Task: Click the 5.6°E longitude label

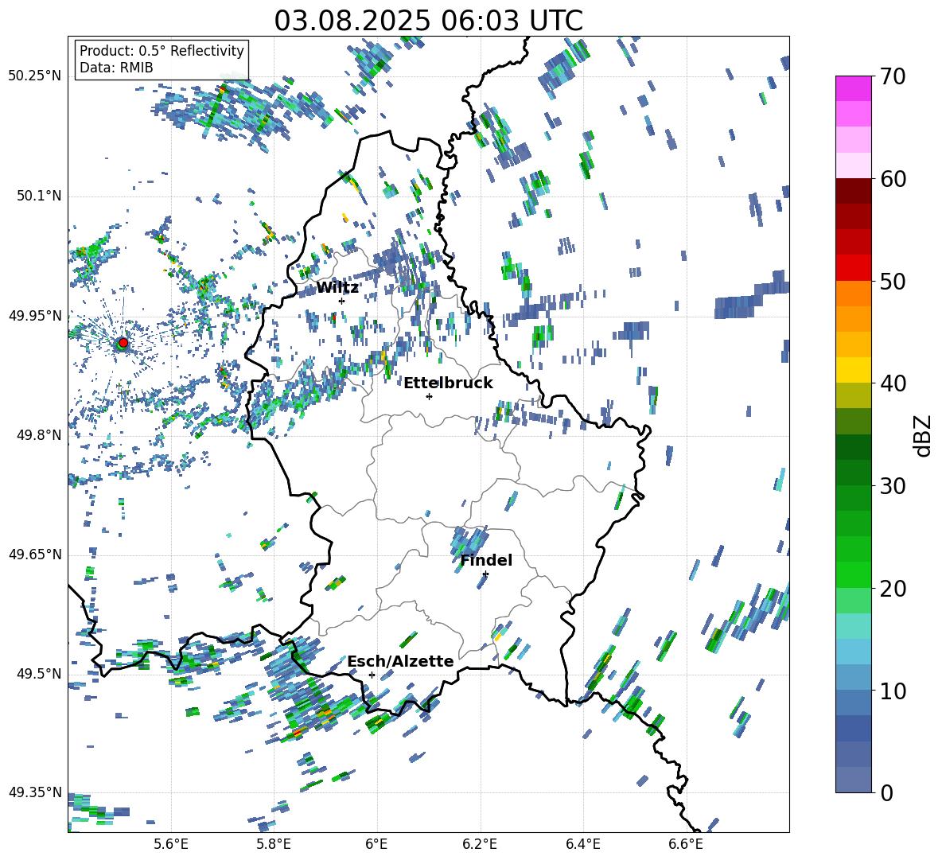Action: point(171,844)
